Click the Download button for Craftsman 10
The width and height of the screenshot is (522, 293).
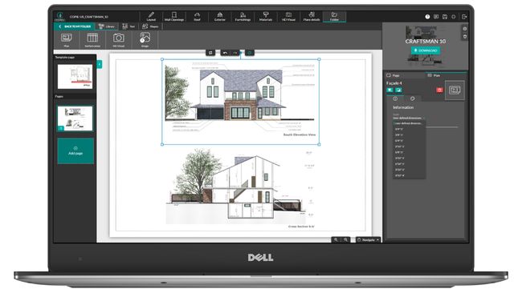point(426,50)
